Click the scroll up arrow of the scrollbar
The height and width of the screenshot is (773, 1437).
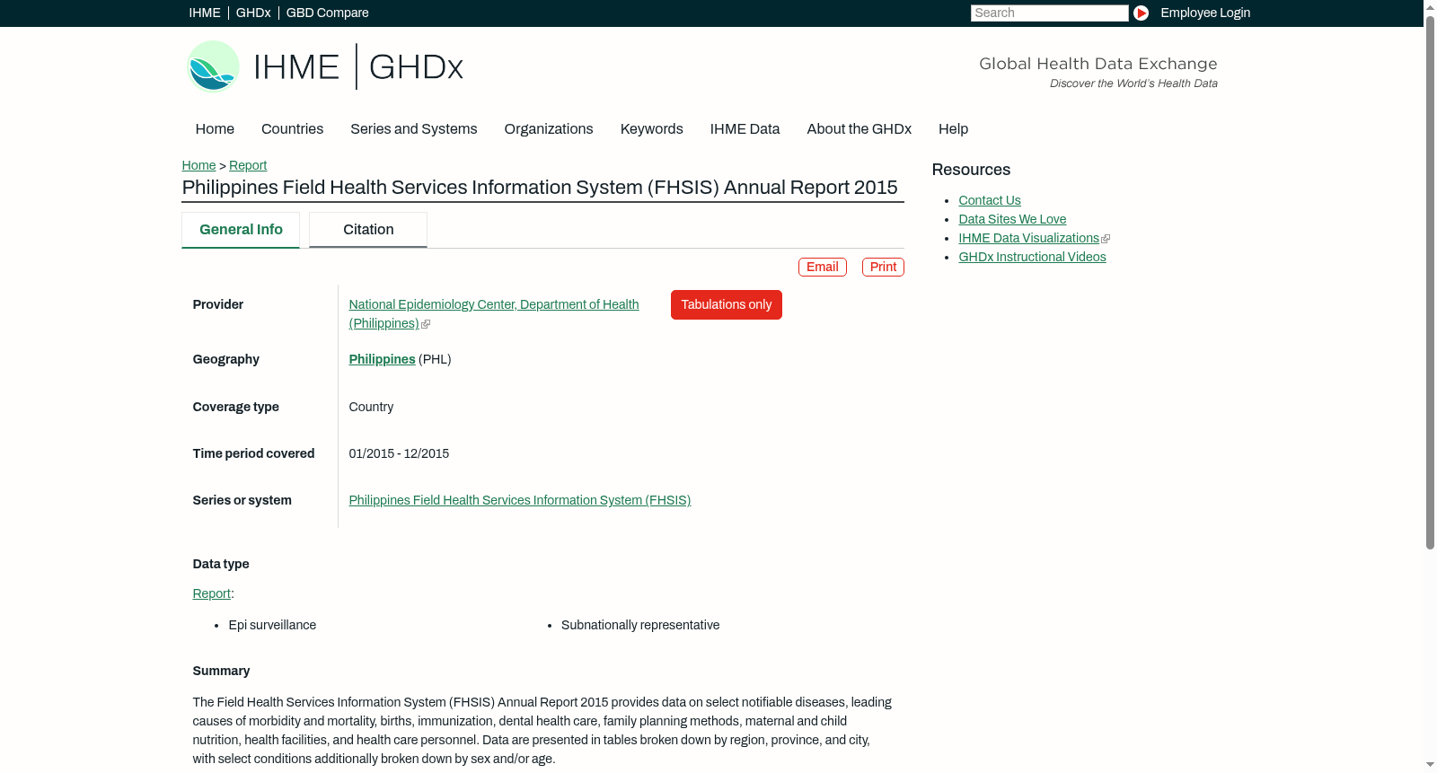coord(1430,6)
